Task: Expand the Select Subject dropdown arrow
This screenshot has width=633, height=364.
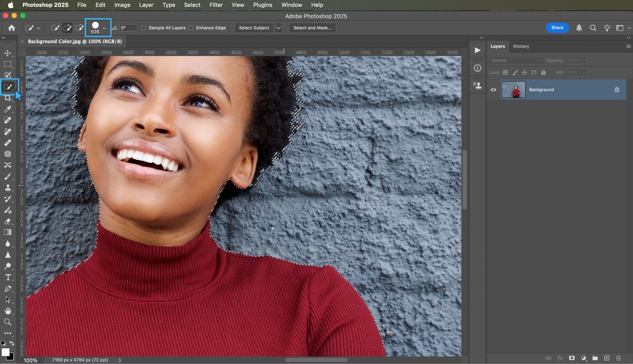Action: [x=278, y=28]
